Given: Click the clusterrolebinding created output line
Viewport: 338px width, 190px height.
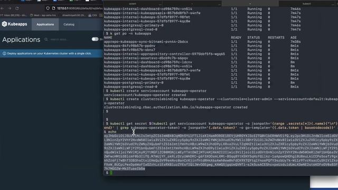Looking at the screenshot, I should (176, 107).
